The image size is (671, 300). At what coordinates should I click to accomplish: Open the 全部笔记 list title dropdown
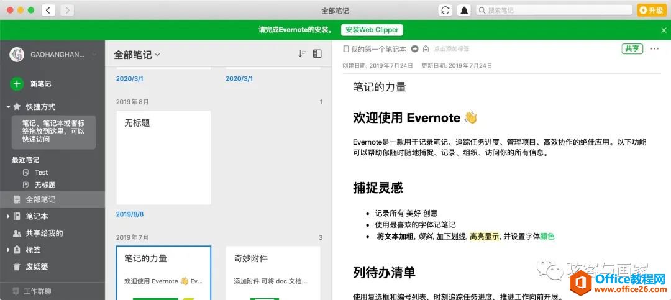tap(137, 55)
